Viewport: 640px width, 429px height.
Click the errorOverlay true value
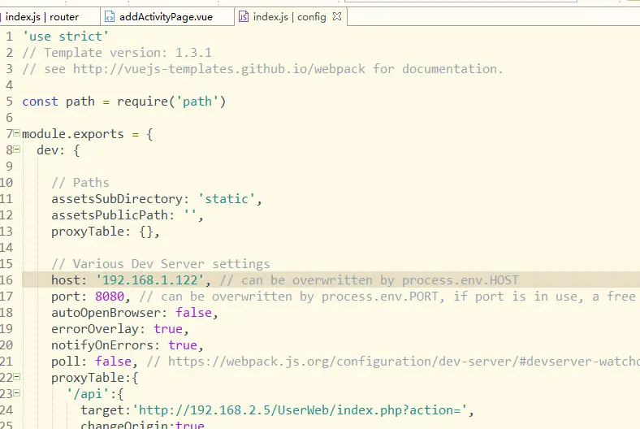168,329
